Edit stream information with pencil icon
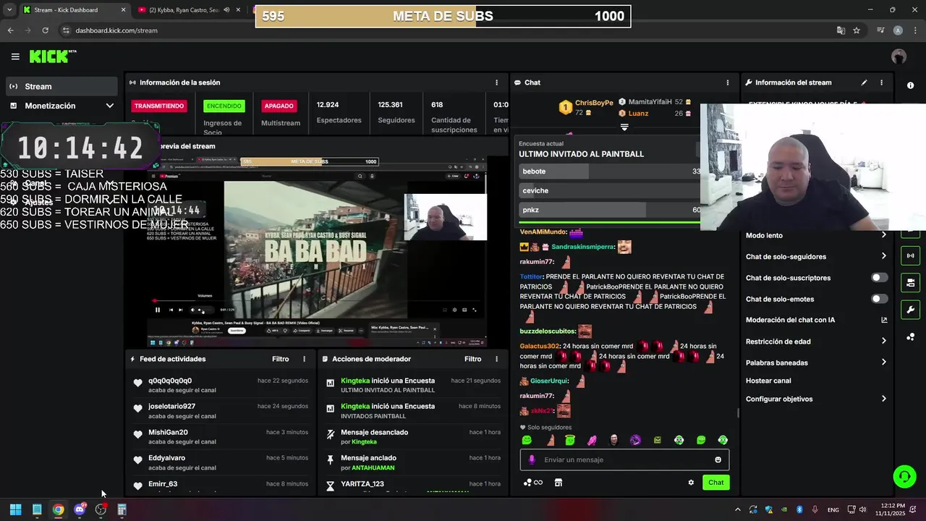Viewport: 926px width, 521px height. click(x=864, y=82)
